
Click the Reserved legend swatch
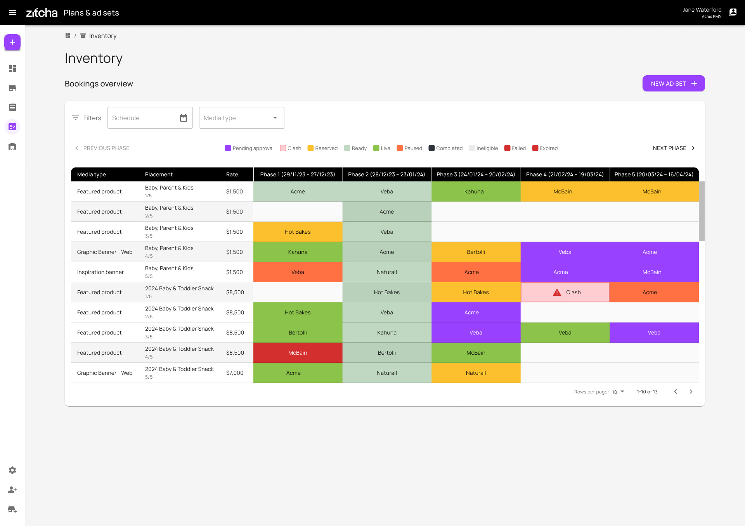(x=310, y=148)
